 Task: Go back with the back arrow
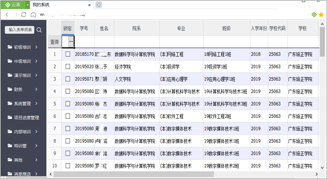coord(7,14)
